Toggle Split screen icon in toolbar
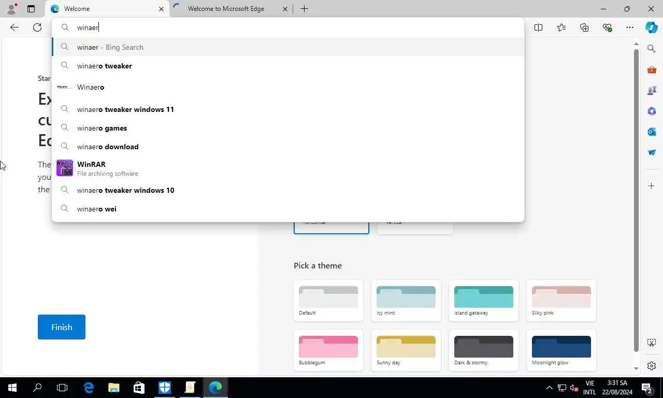The height and width of the screenshot is (398, 663). pyautogui.click(x=538, y=27)
